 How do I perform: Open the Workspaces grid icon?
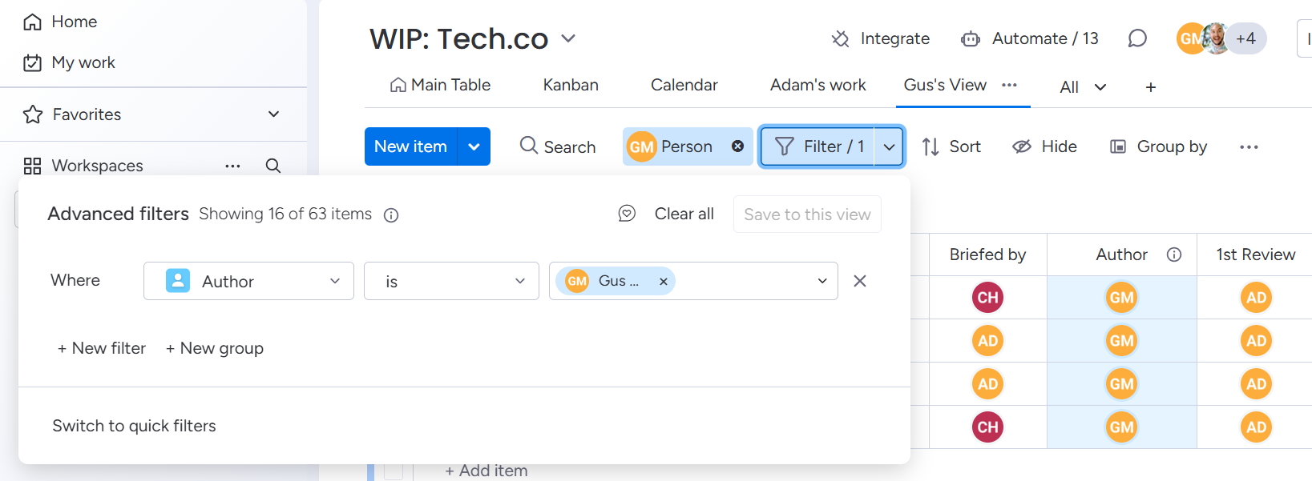[33, 166]
